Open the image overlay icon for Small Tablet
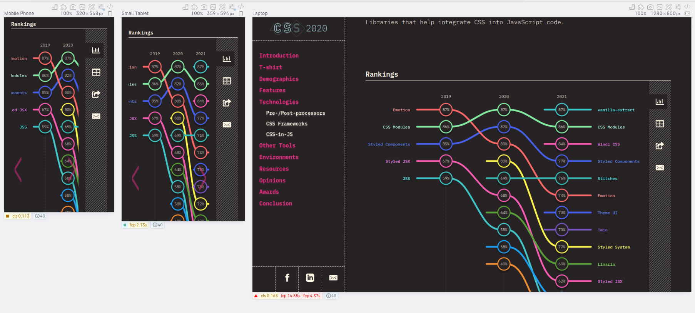The height and width of the screenshot is (313, 695). point(213,7)
